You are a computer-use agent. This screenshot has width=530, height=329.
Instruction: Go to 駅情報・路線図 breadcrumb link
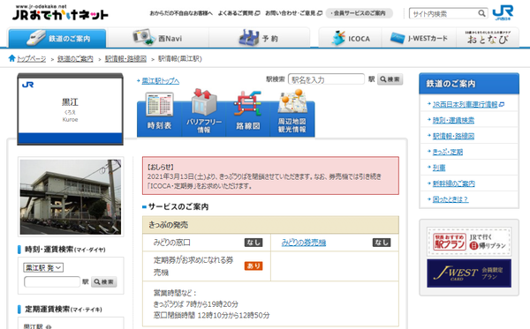[125, 59]
